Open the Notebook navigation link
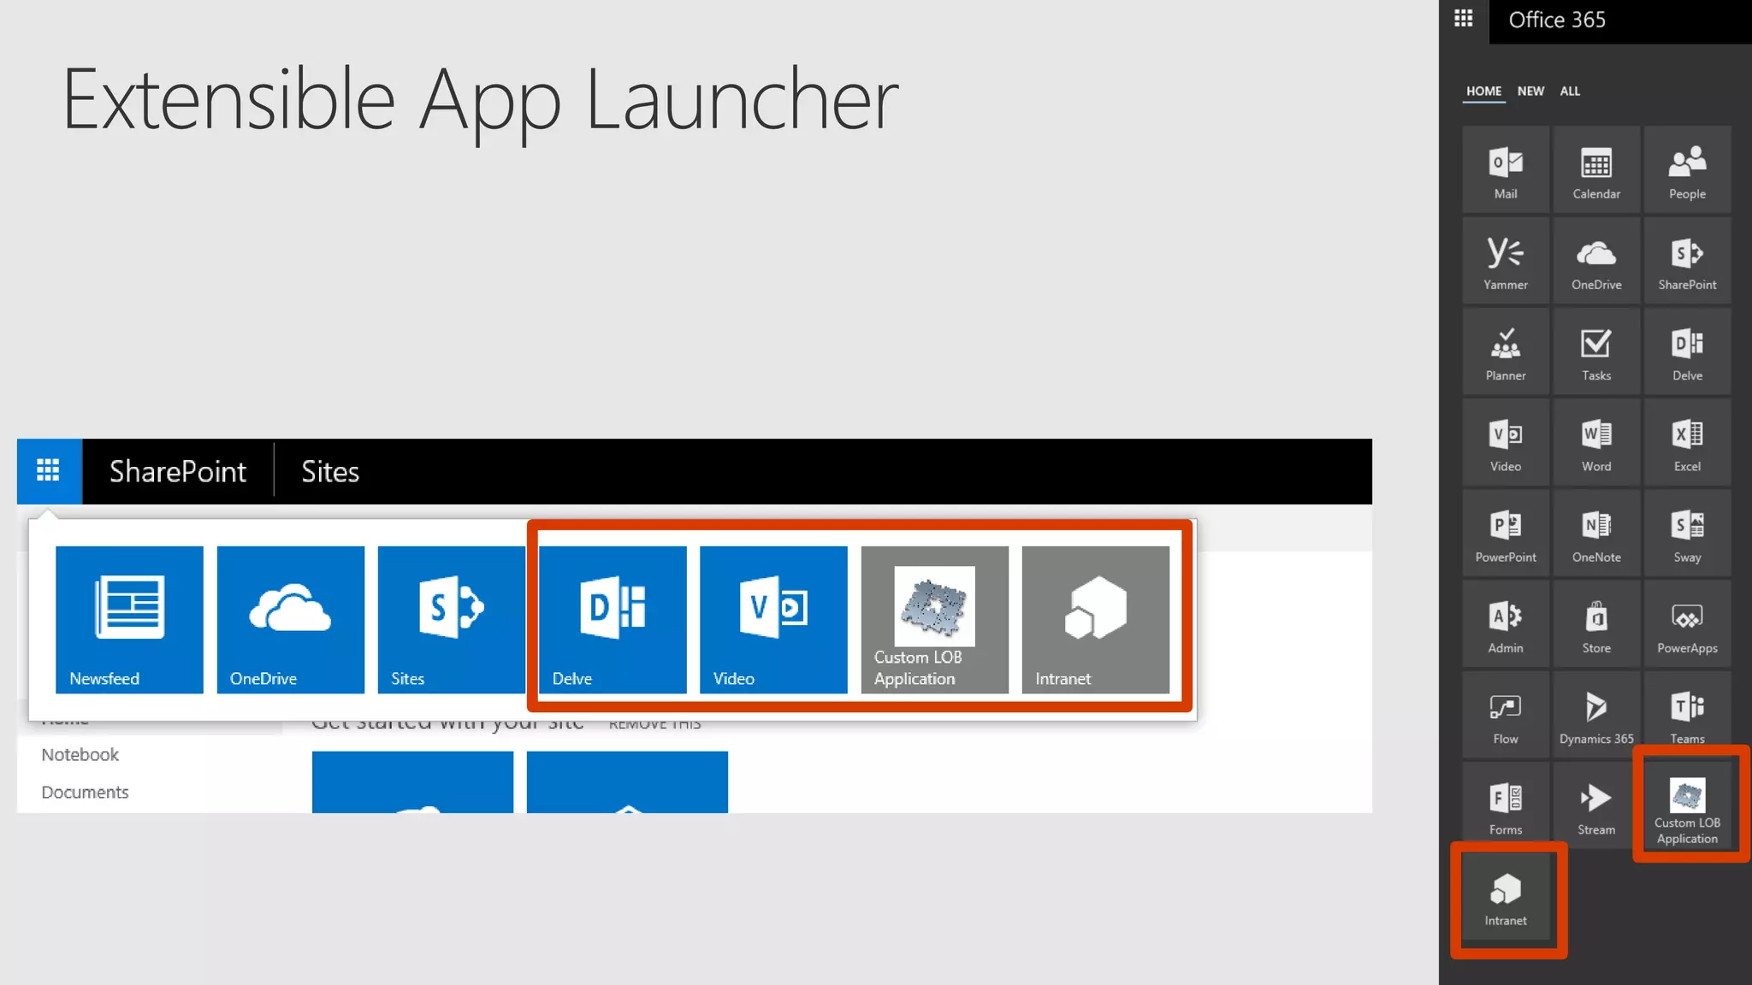The width and height of the screenshot is (1752, 985). click(x=80, y=754)
